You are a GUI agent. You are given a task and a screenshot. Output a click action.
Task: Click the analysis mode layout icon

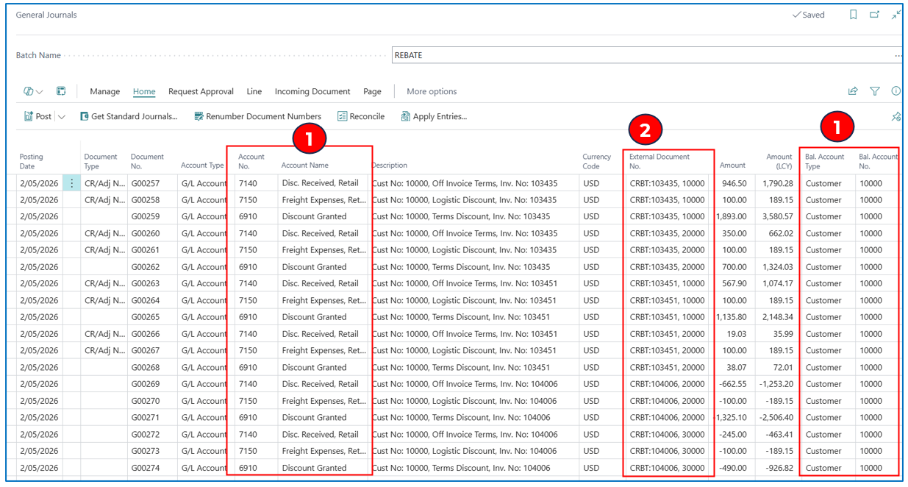pyautogui.click(x=61, y=91)
